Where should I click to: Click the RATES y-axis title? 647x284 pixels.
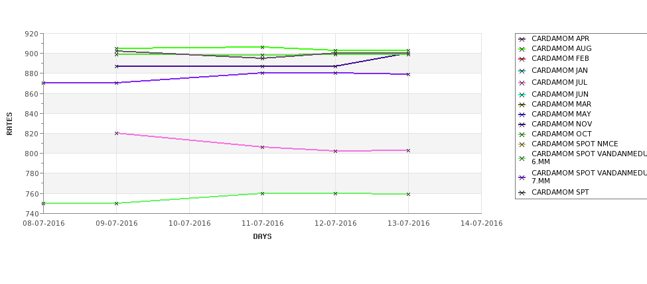[9, 124]
